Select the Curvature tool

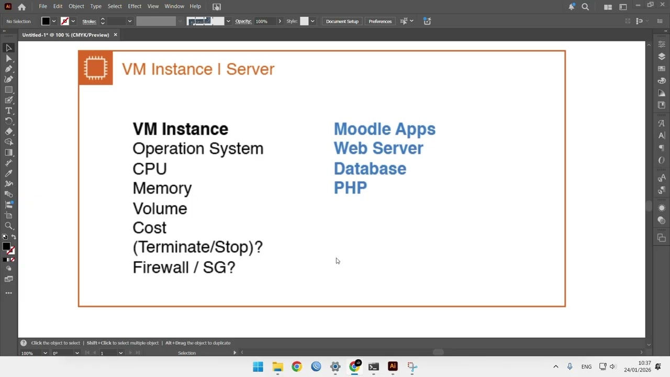[9, 79]
